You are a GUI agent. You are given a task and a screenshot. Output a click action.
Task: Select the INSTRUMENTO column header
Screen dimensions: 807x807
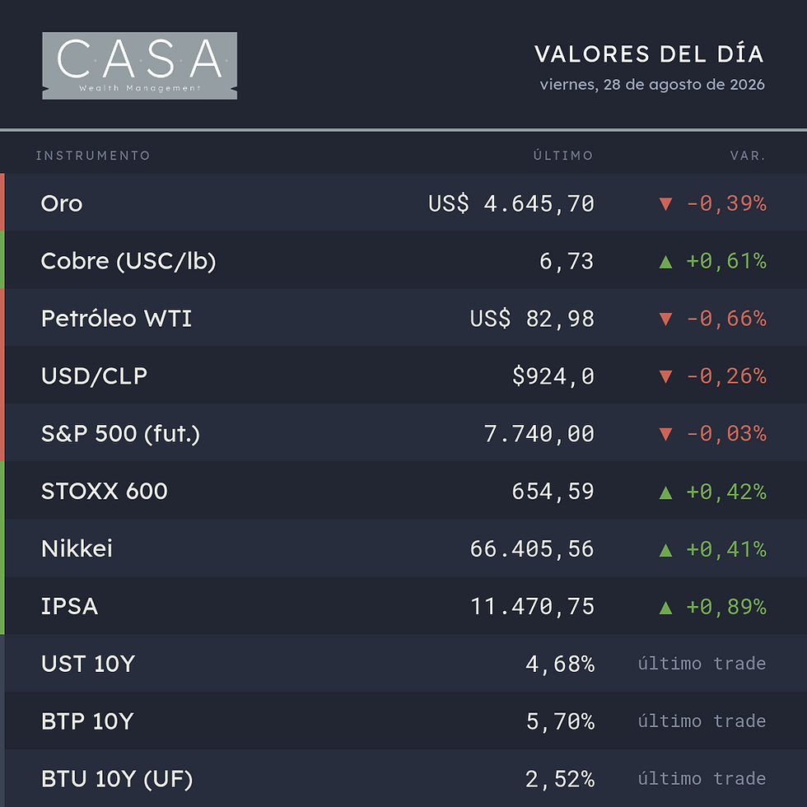(x=92, y=156)
